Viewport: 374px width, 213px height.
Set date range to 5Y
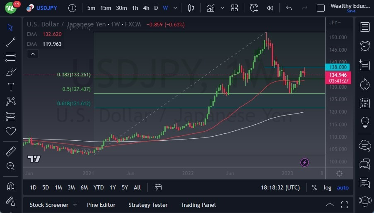[x=125, y=187]
